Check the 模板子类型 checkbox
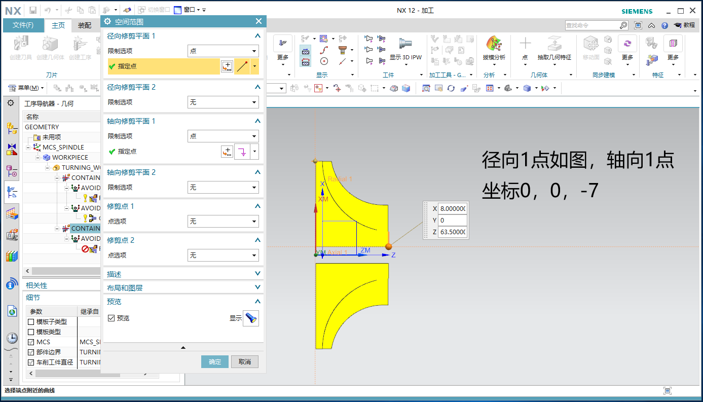Viewport: 703px width, 402px height. tap(31, 322)
